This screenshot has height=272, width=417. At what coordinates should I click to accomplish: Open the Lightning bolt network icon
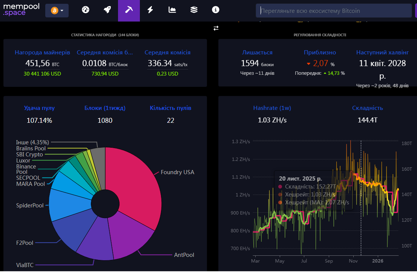tap(150, 10)
